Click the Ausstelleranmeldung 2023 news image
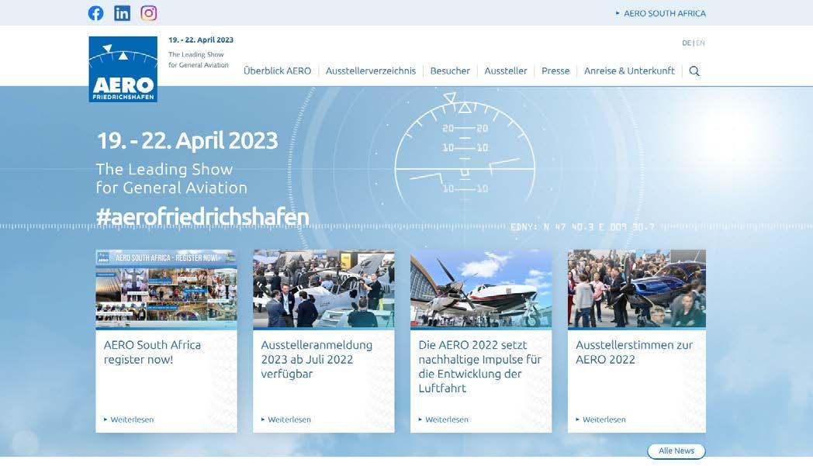The height and width of the screenshot is (466, 813). (323, 289)
